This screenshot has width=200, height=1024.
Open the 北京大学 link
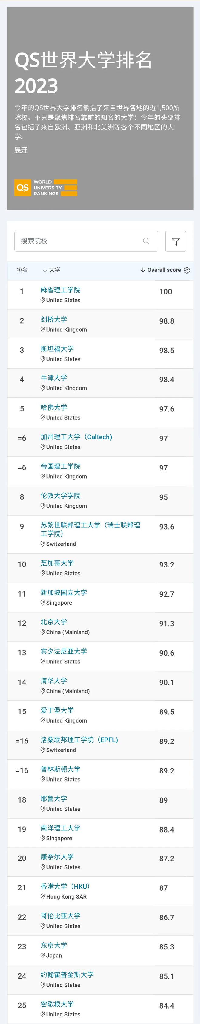[54, 622]
